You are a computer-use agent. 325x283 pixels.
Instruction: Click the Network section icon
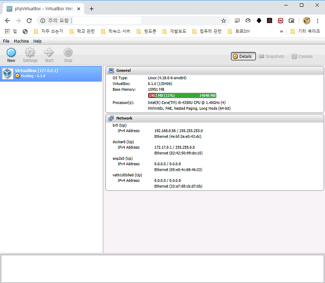tap(111, 118)
